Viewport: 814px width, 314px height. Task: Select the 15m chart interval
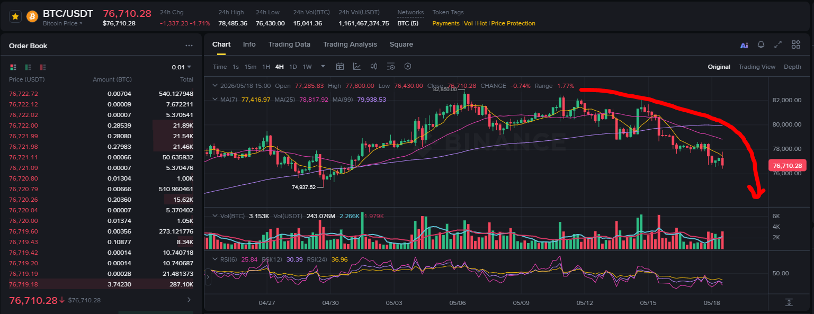pos(251,67)
